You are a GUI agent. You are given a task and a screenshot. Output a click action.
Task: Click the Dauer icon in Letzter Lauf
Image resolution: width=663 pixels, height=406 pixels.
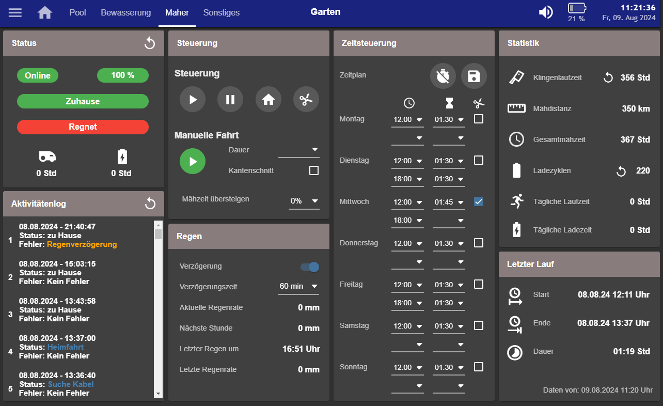click(515, 352)
